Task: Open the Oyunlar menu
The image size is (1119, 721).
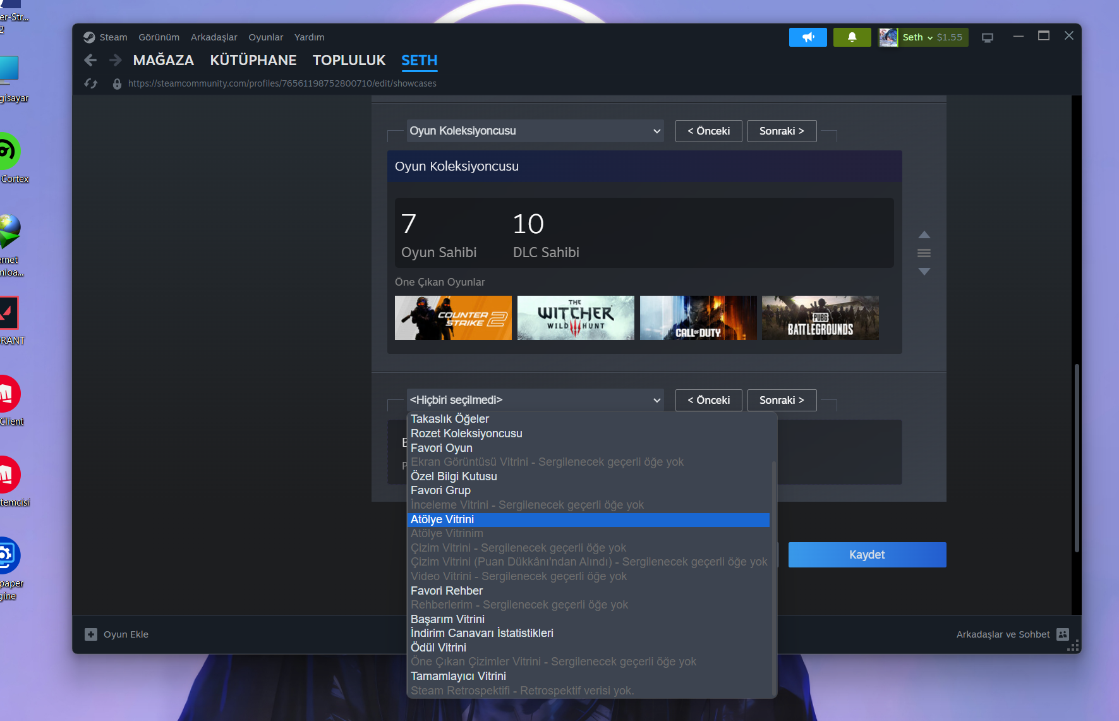Action: coord(266,37)
